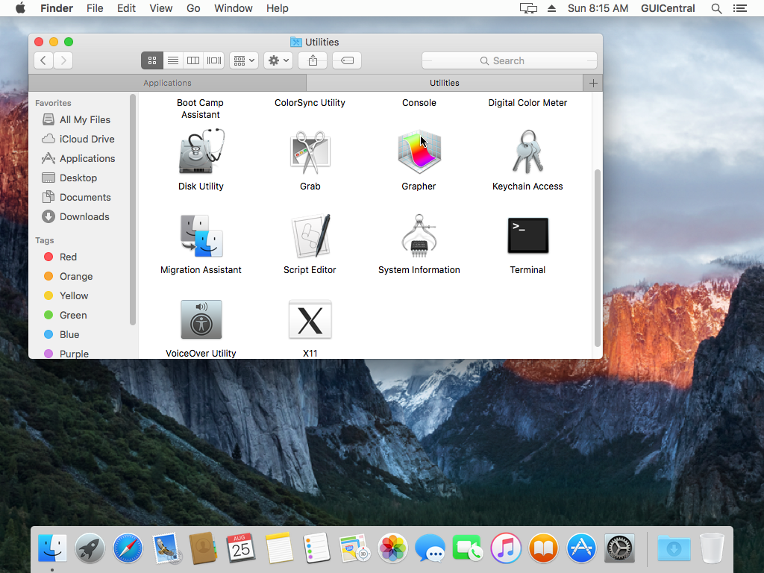Open the Go menu
Viewport: 764px width, 573px height.
(x=193, y=8)
